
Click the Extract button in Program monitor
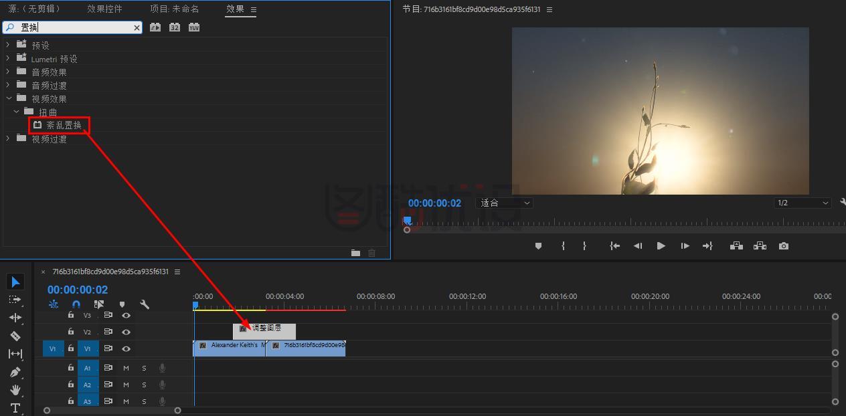pos(760,246)
